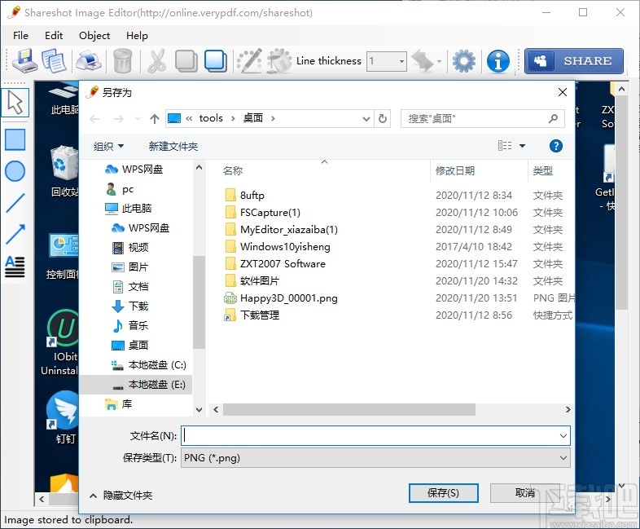This screenshot has width=640, height=529.
Task: Select the MyEditor_xiazaiba(1) folder
Action: 281,230
